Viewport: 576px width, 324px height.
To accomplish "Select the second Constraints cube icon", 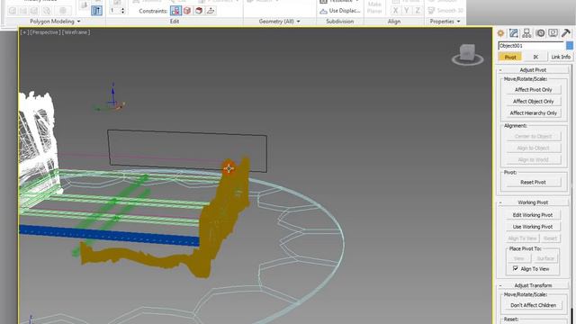I will pos(187,11).
